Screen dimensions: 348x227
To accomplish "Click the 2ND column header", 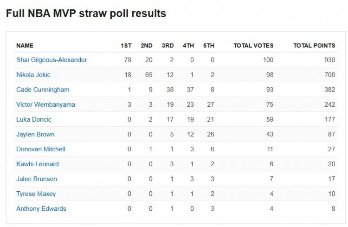I will coord(147,45).
